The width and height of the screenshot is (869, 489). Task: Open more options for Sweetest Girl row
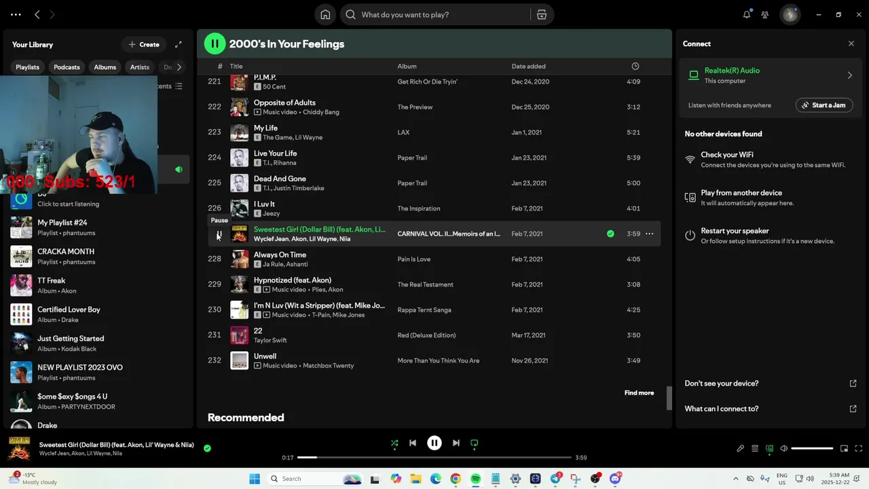coord(649,234)
